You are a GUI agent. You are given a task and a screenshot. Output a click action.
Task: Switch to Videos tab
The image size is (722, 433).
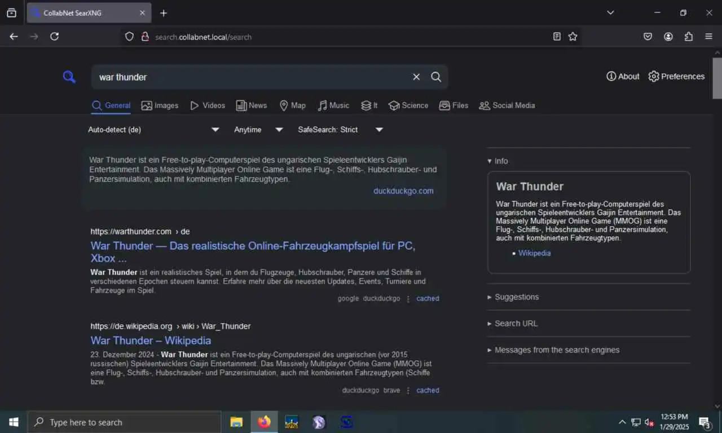click(x=208, y=105)
